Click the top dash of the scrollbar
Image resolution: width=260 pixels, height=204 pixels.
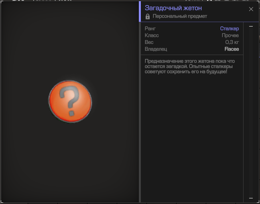pyautogui.click(x=251, y=27)
